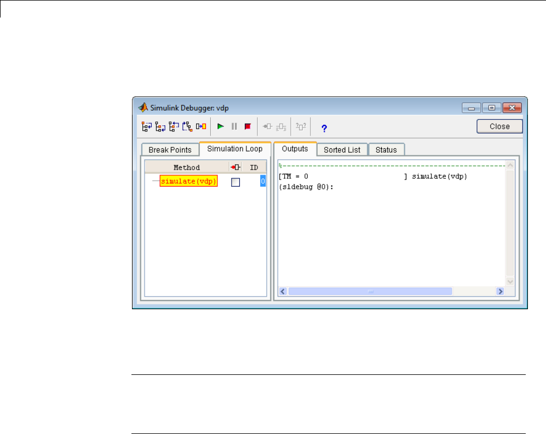This screenshot has height=434, width=546.
Task: Click the ID column header
Action: click(254, 167)
